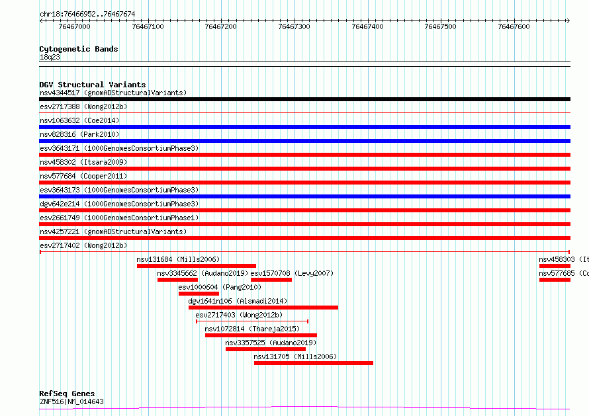Click the esv3643171 1000GenomesConsortiumPhase3 label
Image resolution: width=589 pixels, height=416 pixels.
tap(119, 148)
